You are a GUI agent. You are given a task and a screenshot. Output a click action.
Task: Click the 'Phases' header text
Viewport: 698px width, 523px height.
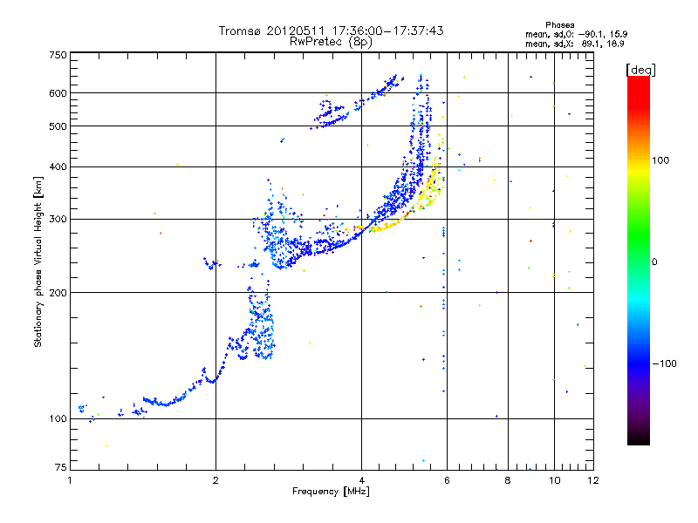pos(559,25)
